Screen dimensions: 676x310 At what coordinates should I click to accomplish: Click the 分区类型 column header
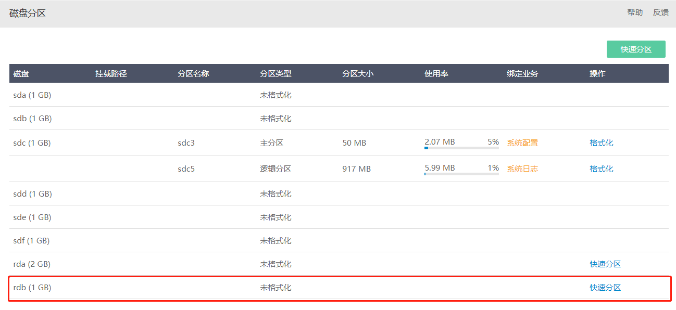pyautogui.click(x=276, y=74)
